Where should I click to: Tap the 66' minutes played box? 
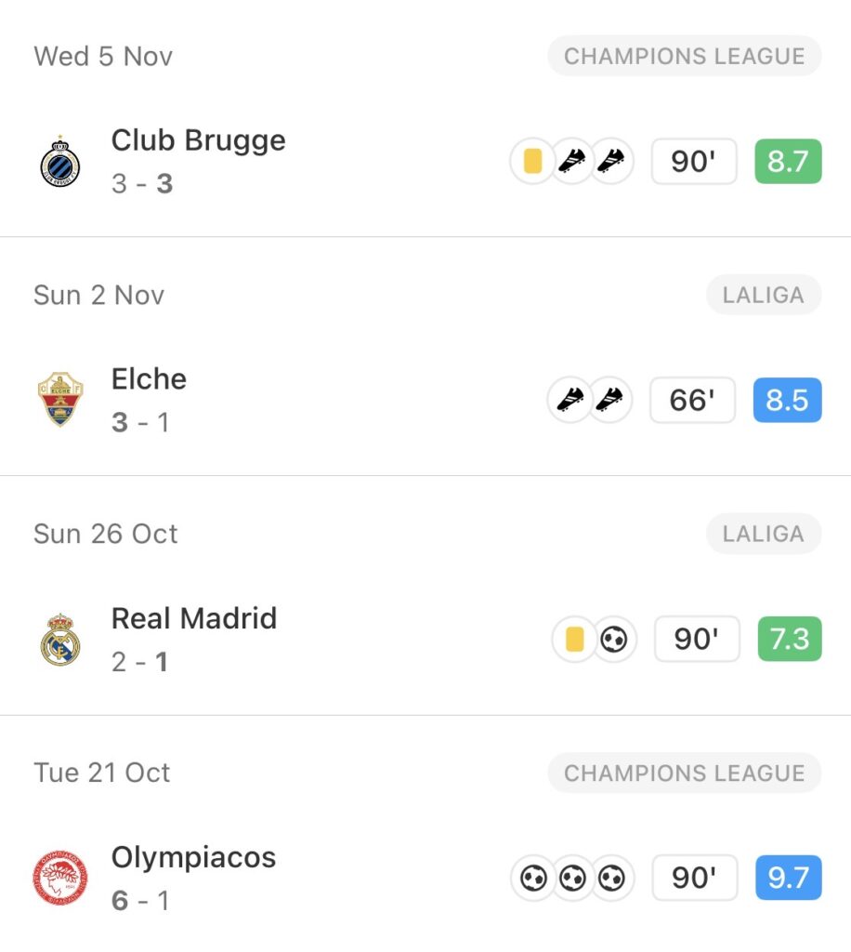click(x=692, y=401)
